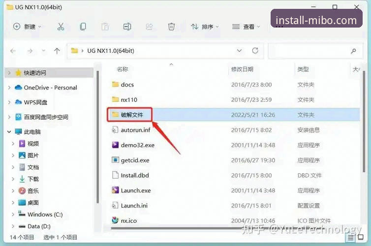
Task: Expand OneDrive - Personal node
Action: click(x=9, y=88)
